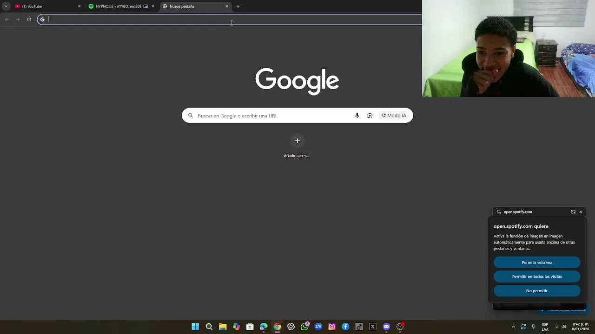
Task: Open X app from the taskbar
Action: click(x=373, y=327)
